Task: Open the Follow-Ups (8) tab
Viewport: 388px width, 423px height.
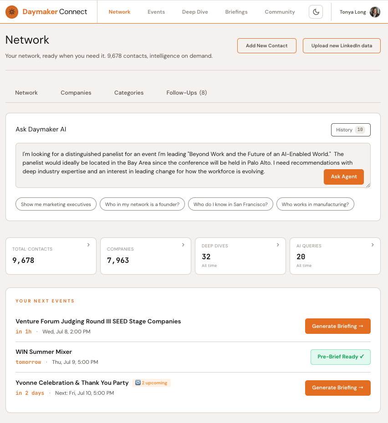Action: pos(187,92)
